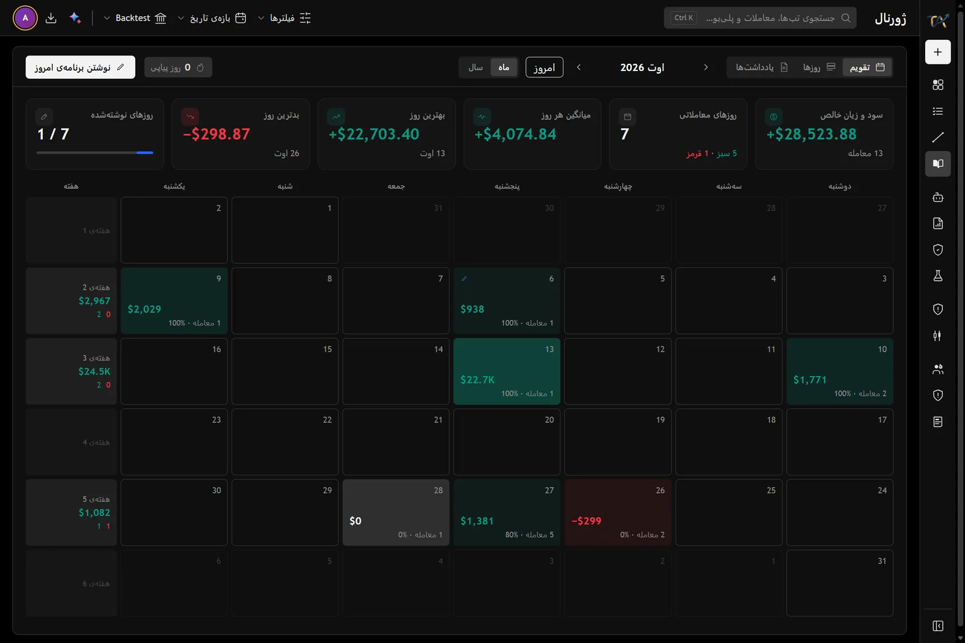Open the dashboard grid icon in sidebar
Image resolution: width=965 pixels, height=643 pixels.
pos(938,85)
